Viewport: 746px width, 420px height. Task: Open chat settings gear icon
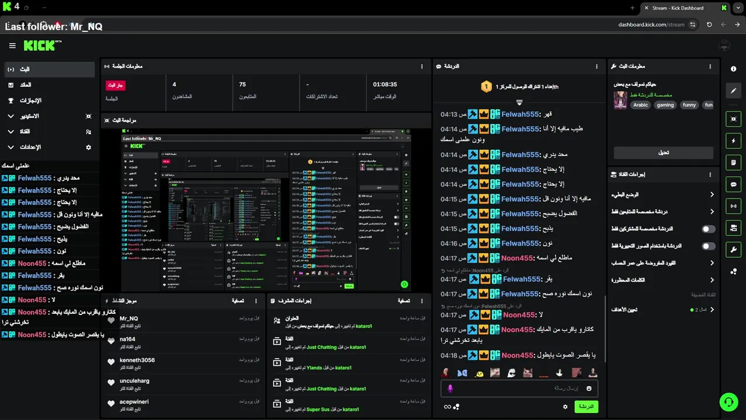point(565,407)
